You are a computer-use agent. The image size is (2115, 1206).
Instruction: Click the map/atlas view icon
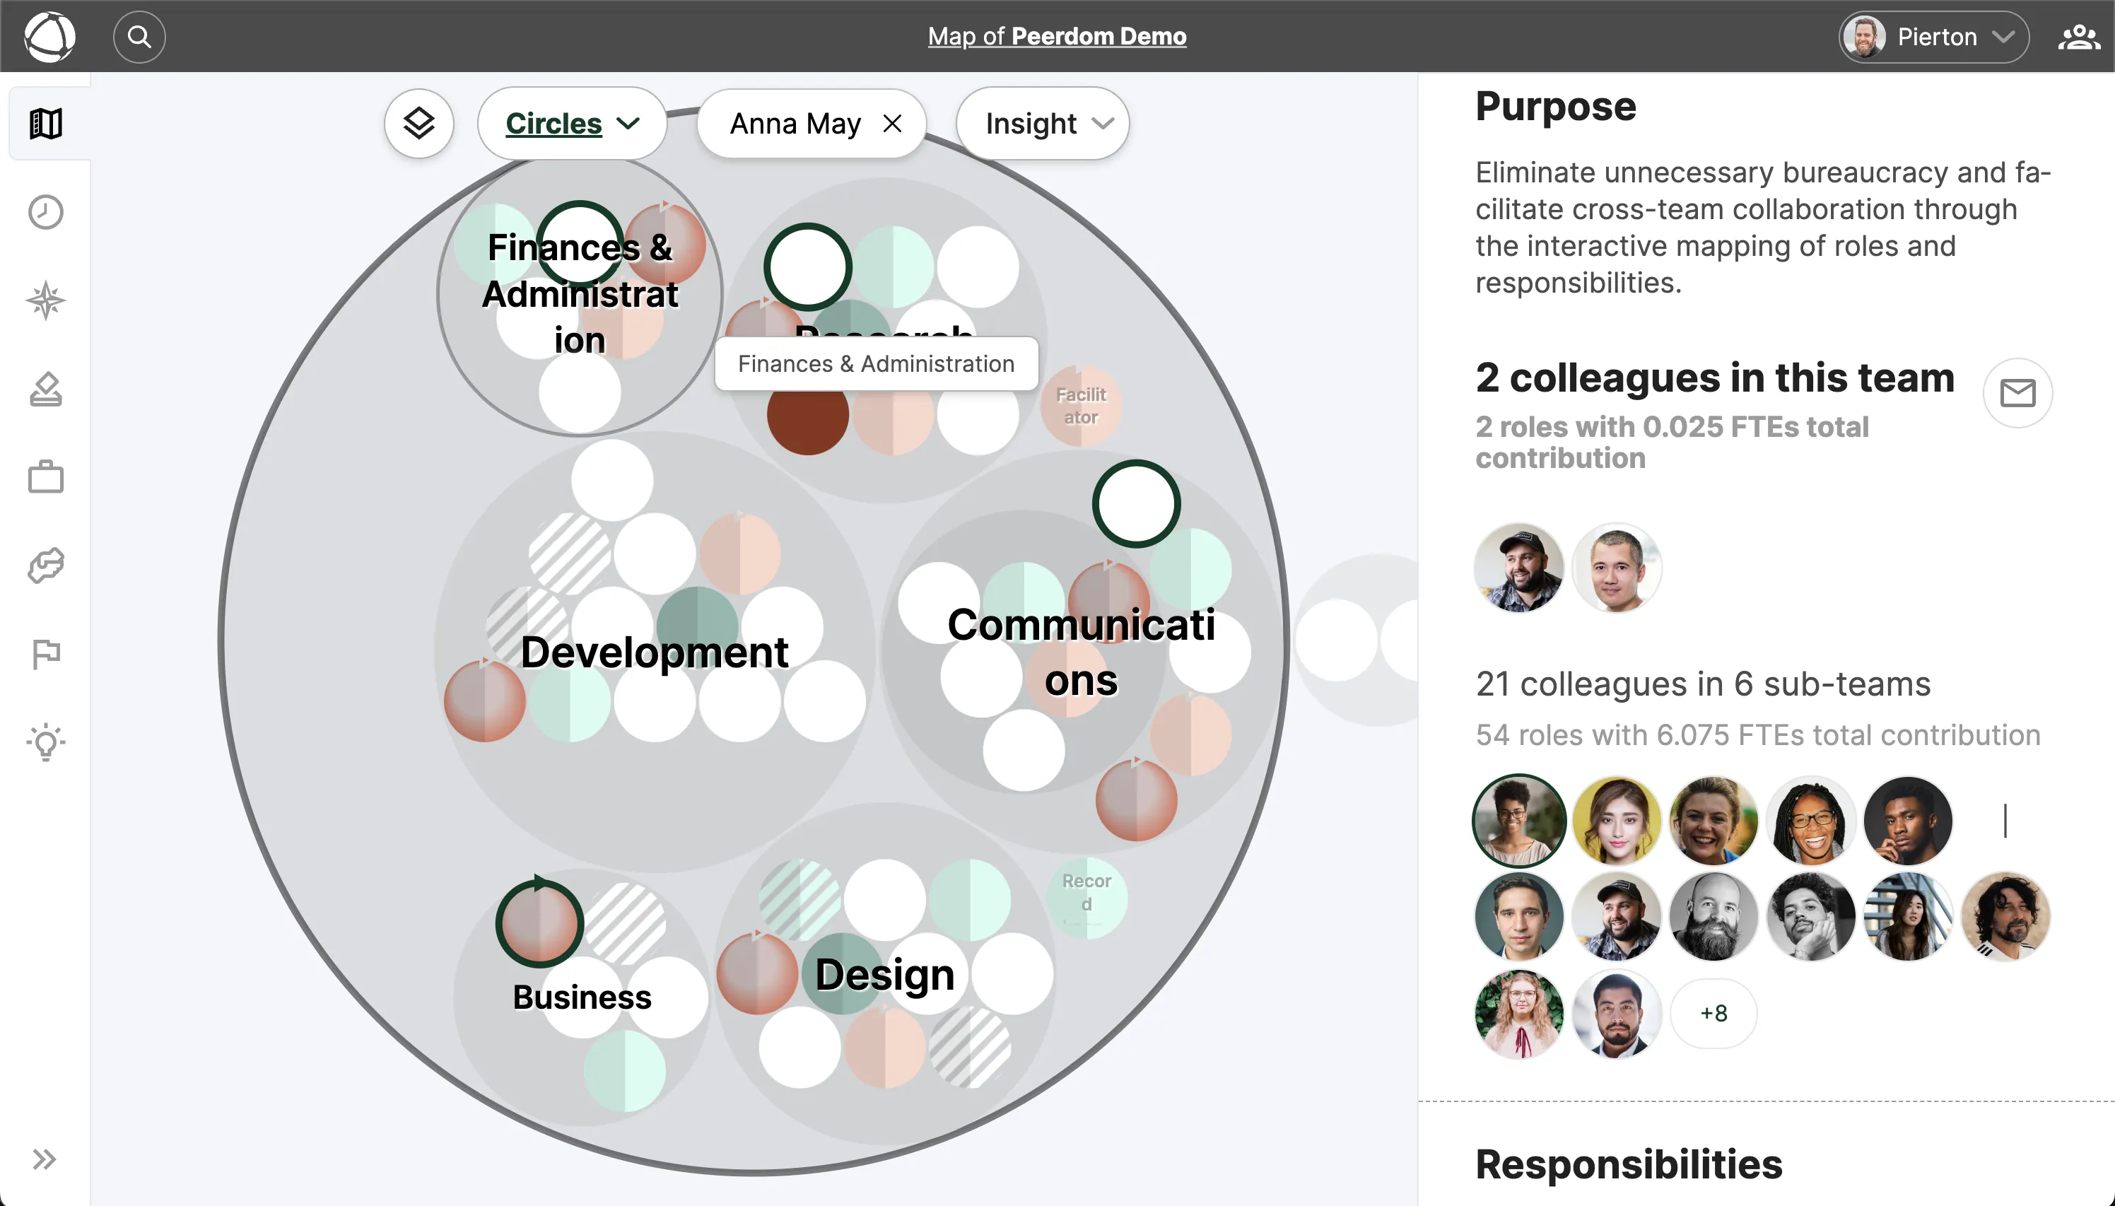click(x=45, y=125)
